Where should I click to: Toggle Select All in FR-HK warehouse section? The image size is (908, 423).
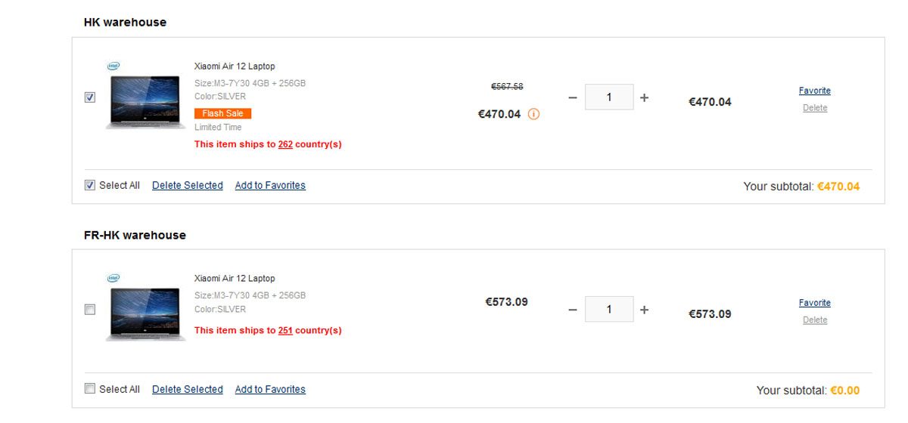pos(90,389)
